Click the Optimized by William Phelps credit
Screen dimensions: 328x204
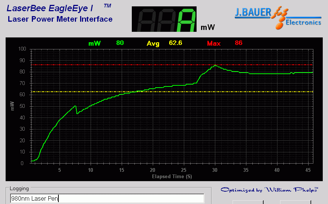point(269,190)
